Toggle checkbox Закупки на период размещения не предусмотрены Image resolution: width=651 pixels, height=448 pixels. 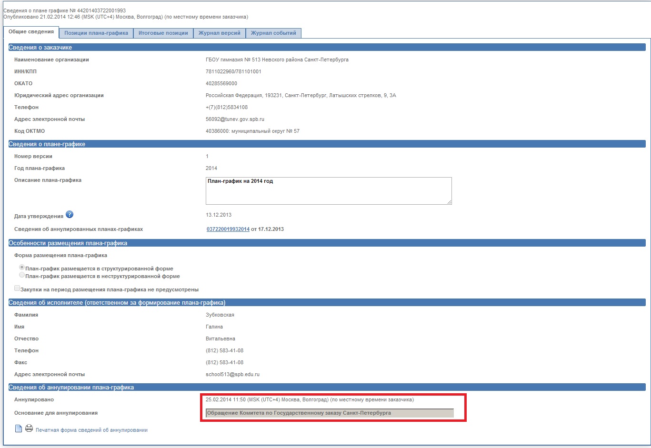[x=17, y=288]
